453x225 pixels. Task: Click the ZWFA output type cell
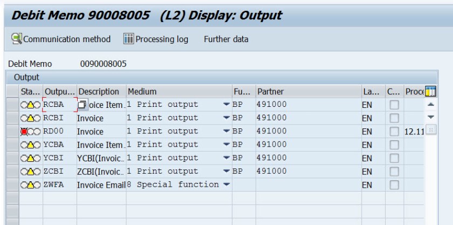(x=60, y=185)
